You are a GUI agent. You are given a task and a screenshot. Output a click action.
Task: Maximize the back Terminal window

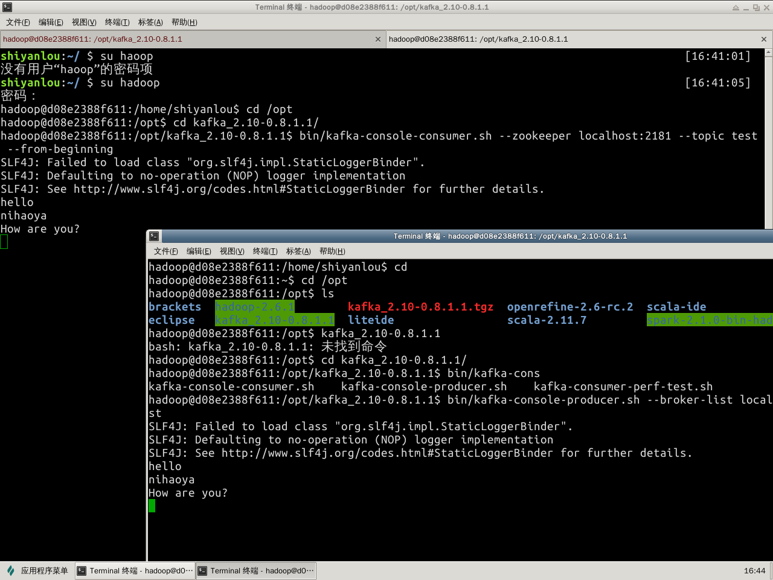coord(755,8)
